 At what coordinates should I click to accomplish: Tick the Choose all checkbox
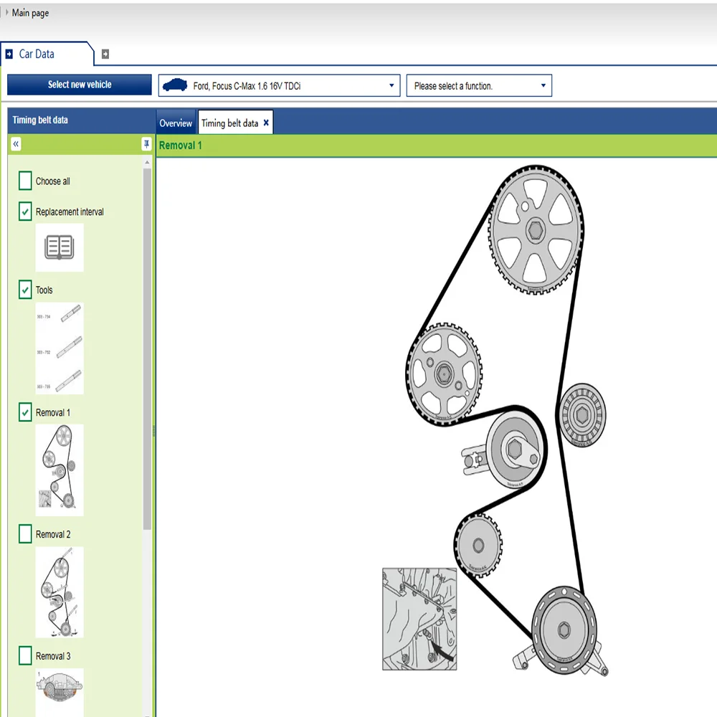point(25,181)
